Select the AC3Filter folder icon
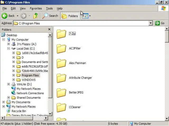Screen dimensions: 169x126 pos(61,49)
